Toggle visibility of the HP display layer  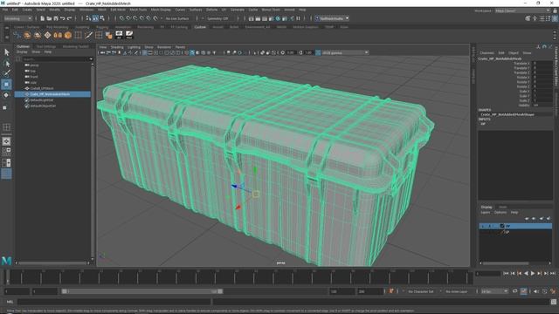pyautogui.click(x=483, y=226)
